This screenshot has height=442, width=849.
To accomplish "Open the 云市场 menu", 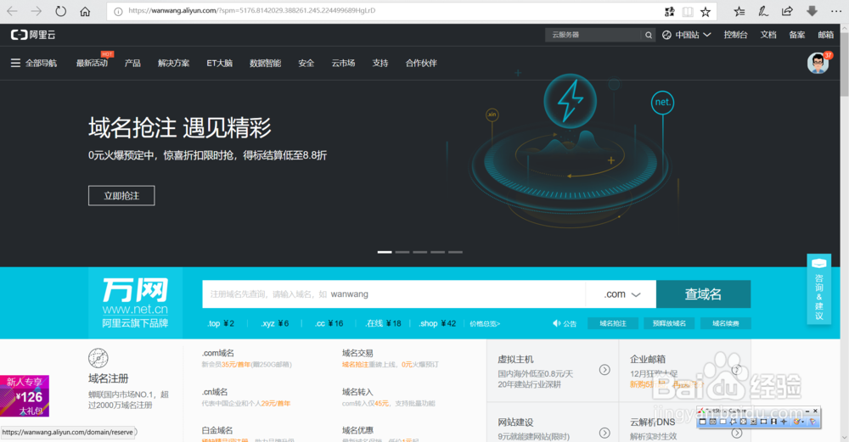I will point(343,64).
